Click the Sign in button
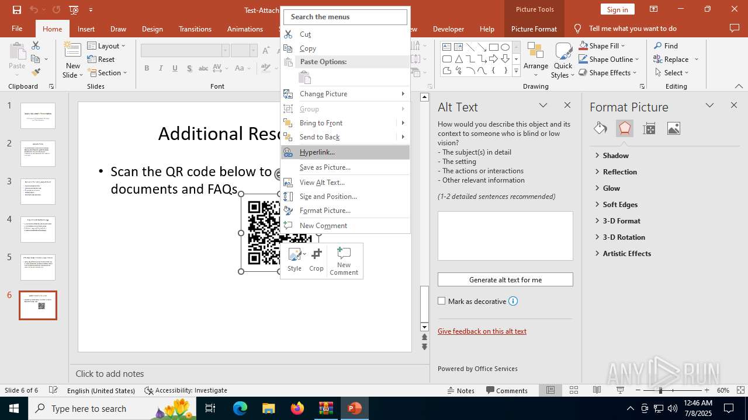This screenshot has width=748, height=420. click(x=617, y=9)
